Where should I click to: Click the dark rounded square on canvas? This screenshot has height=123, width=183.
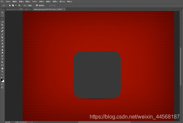[97, 75]
